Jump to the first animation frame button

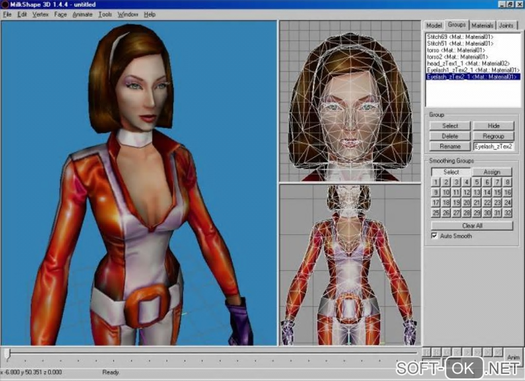427,352
